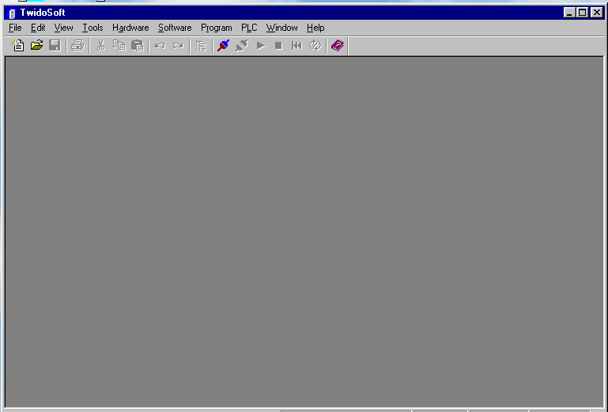Open the Program menu
The image size is (608, 412).
(217, 28)
